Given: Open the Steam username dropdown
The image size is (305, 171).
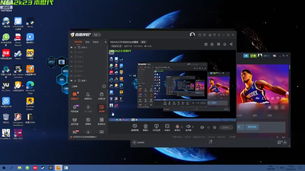Looking at the screenshot, I should pos(266,55).
